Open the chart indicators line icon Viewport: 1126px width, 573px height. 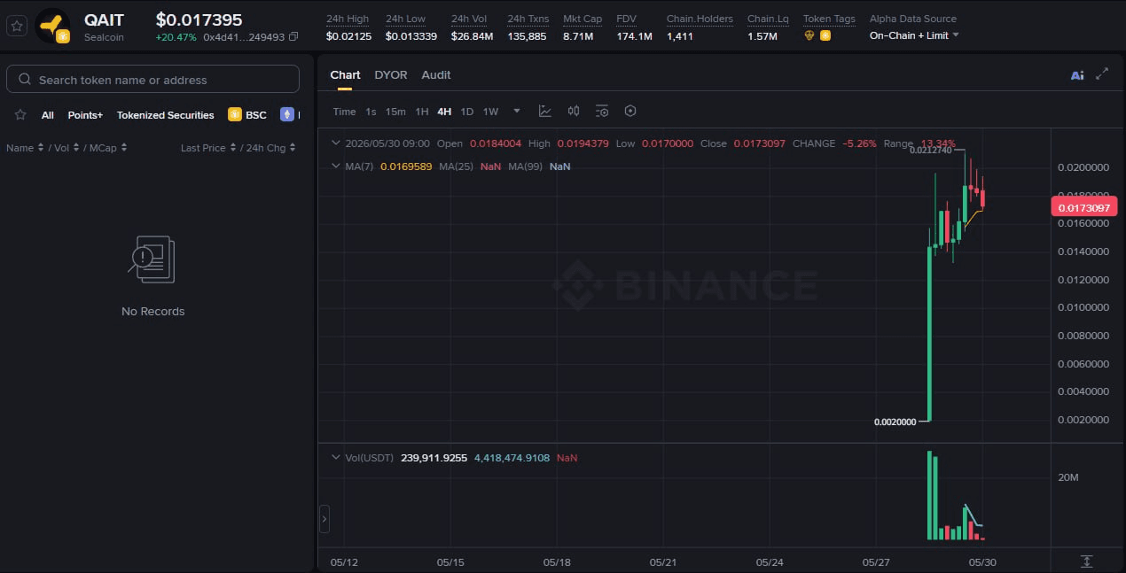[x=545, y=111]
